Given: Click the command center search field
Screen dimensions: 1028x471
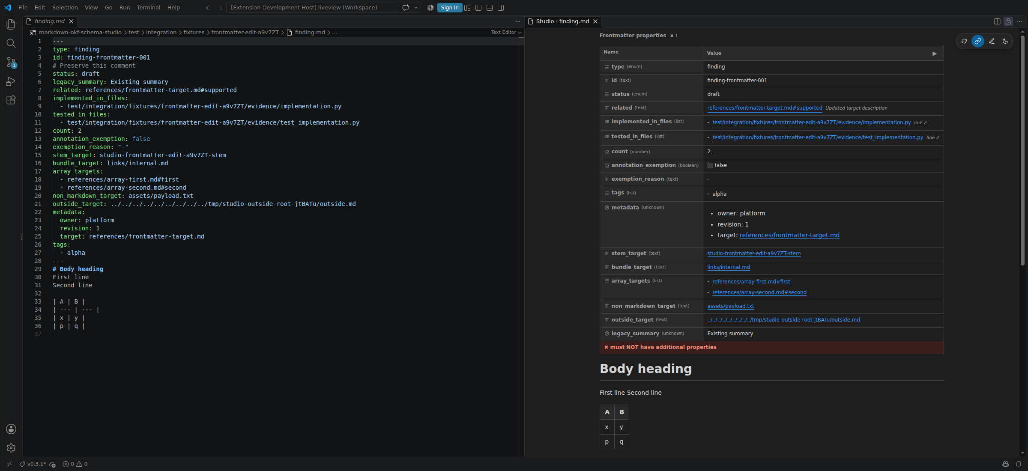Looking at the screenshot, I should pos(312,8).
